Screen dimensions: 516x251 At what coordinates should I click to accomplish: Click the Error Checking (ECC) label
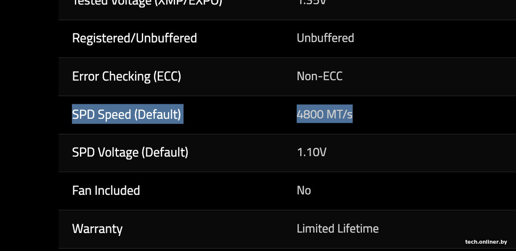tap(126, 76)
